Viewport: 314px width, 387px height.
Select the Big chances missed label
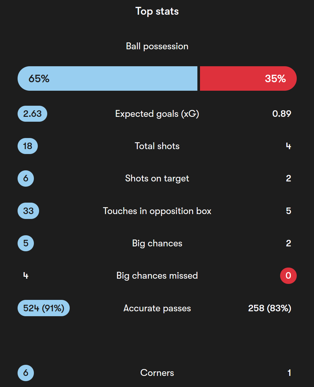pyautogui.click(x=157, y=276)
